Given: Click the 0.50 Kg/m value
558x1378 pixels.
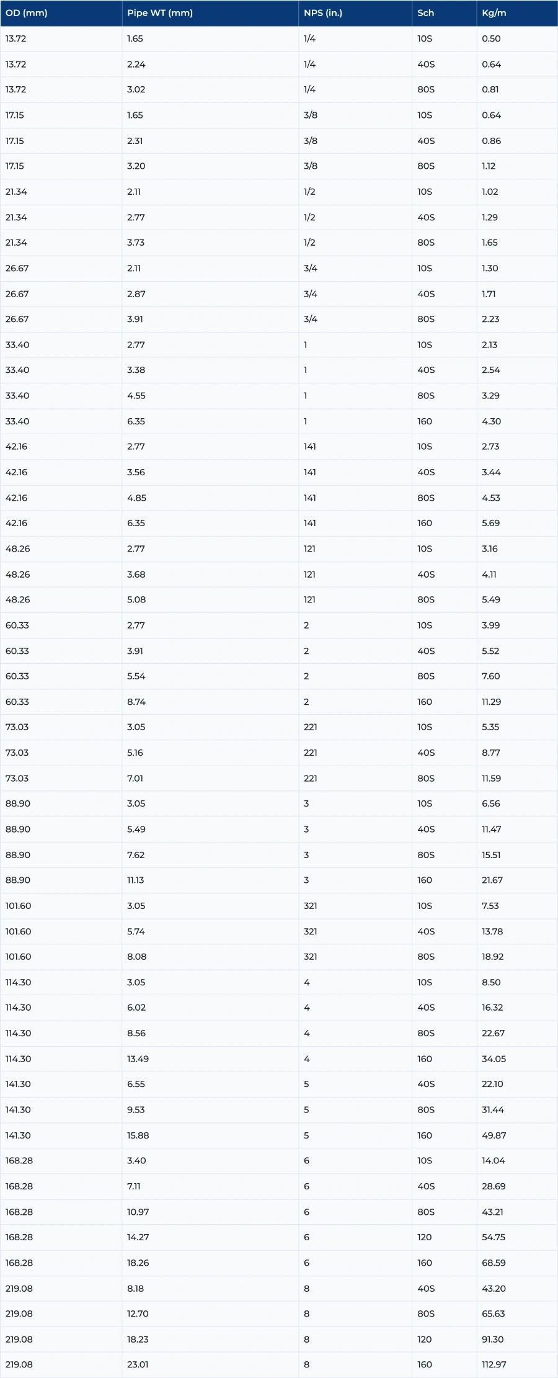Looking at the screenshot, I should (491, 38).
